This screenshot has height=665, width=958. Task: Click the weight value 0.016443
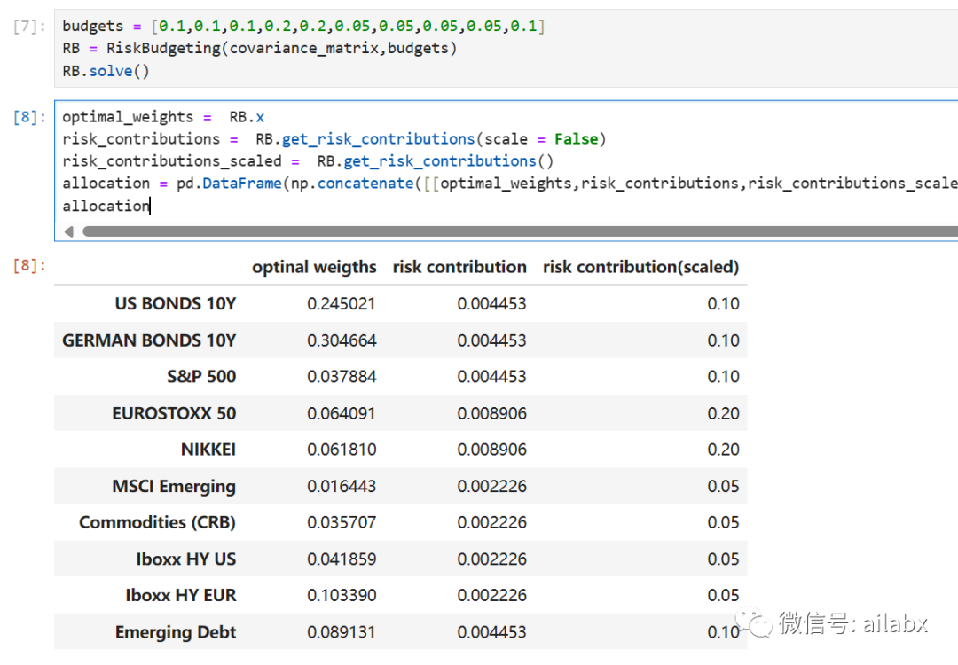point(342,486)
